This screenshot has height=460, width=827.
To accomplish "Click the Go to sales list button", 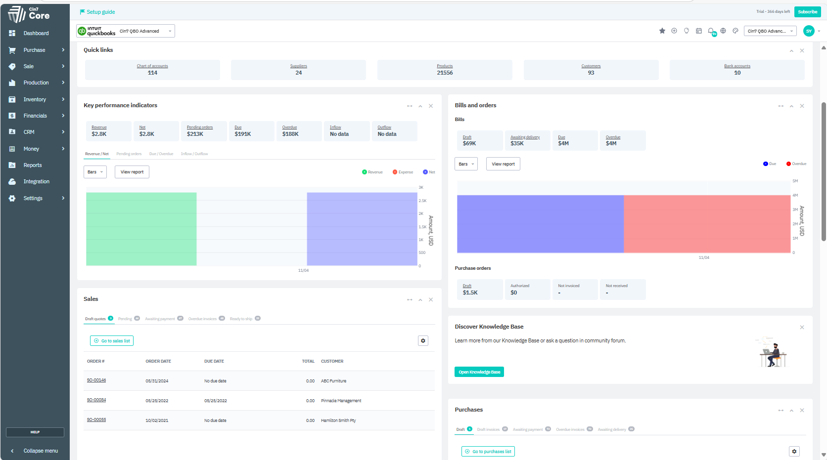I will [x=112, y=341].
